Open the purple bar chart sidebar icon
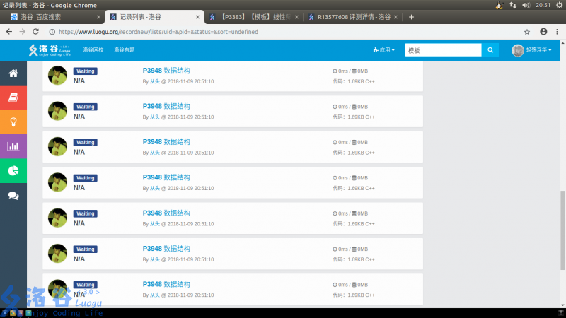566x318 pixels. coord(13,146)
